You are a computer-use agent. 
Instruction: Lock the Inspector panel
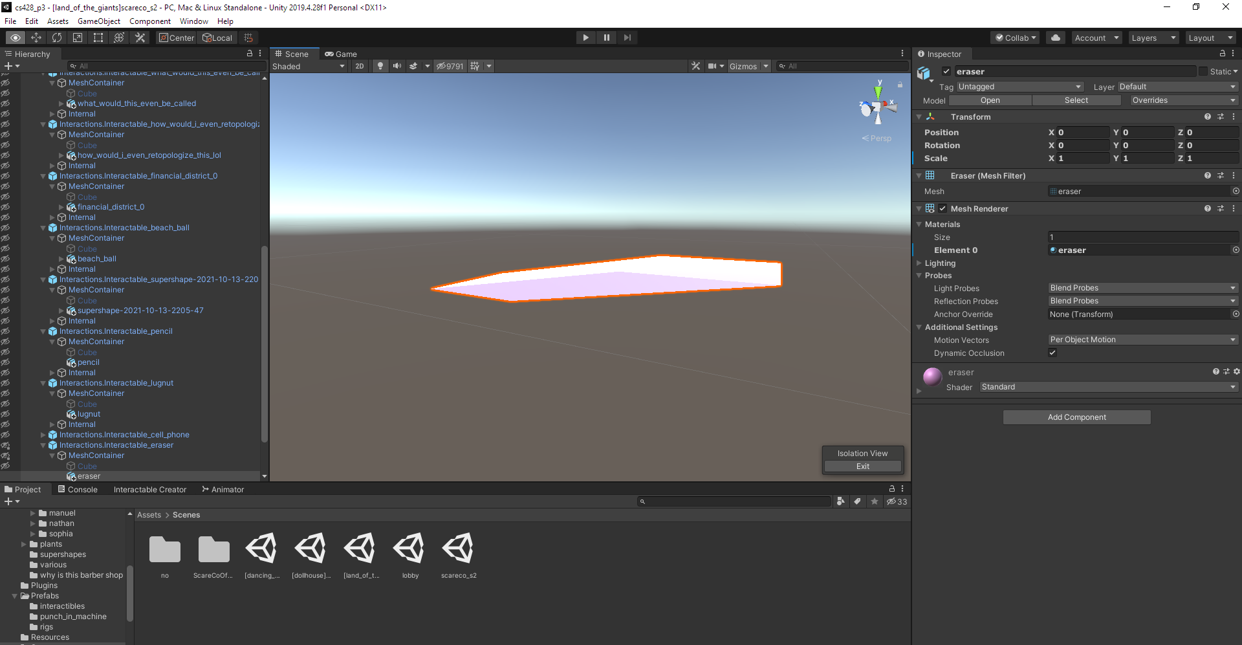point(1223,54)
